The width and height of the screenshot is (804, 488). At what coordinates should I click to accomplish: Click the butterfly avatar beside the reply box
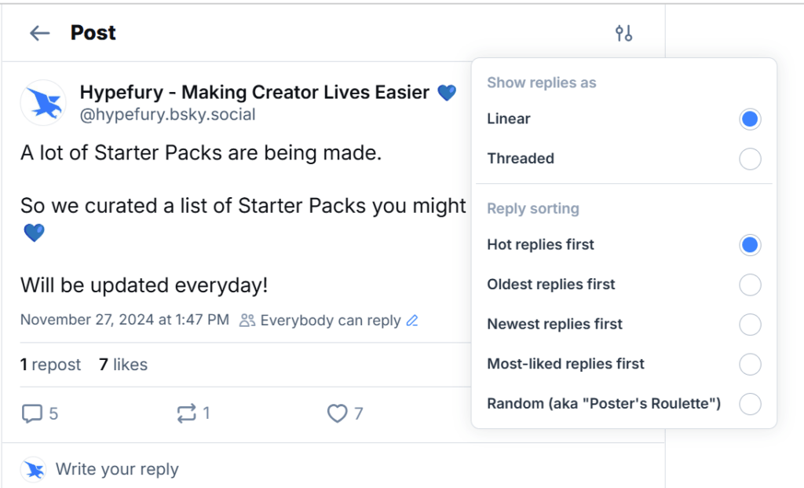(x=33, y=469)
